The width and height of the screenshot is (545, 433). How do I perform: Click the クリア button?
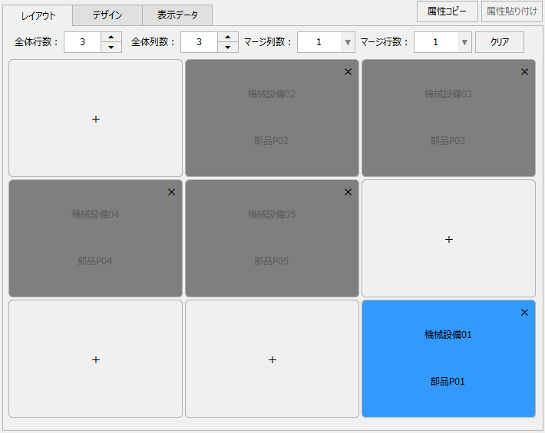point(500,42)
